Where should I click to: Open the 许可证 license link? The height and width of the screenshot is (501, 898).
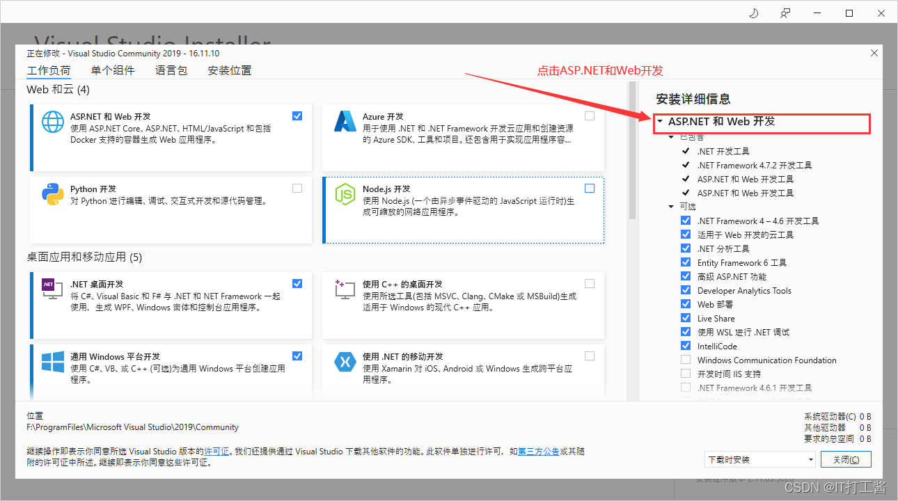coord(217,452)
